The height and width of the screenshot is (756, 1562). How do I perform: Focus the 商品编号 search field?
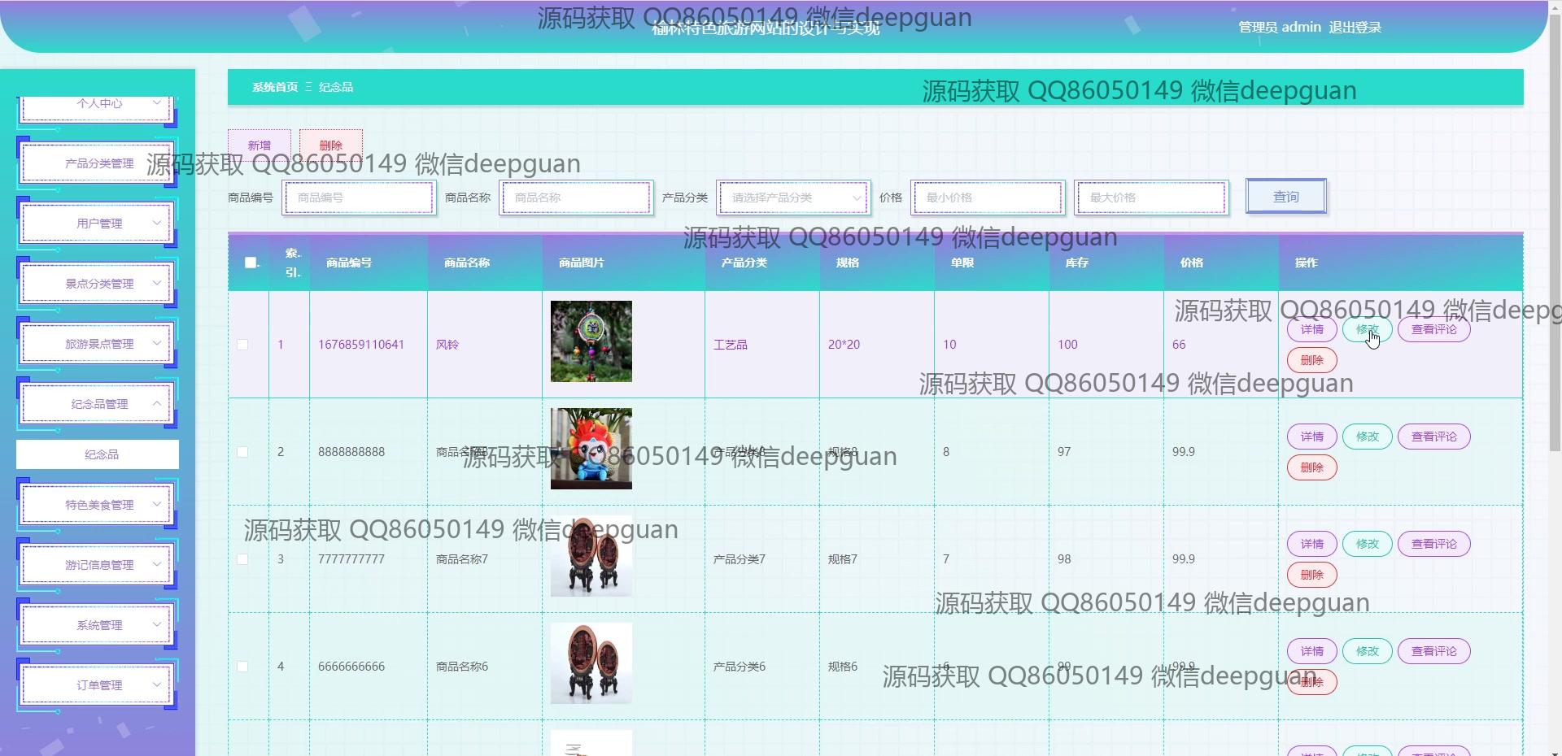tap(359, 198)
